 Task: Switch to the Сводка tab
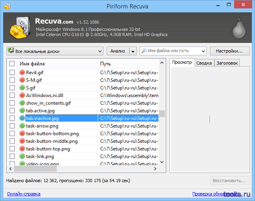point(204,63)
